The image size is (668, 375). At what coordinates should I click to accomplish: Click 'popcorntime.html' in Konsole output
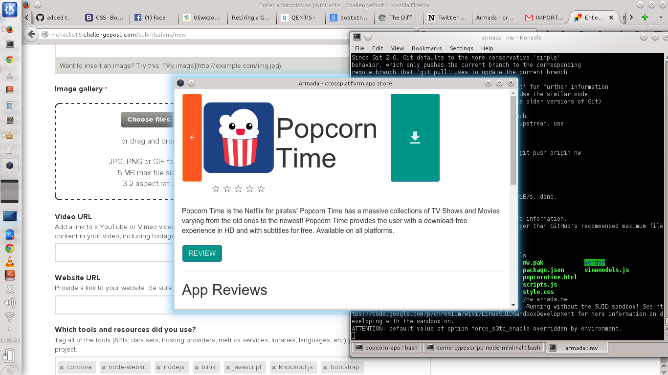(x=550, y=277)
